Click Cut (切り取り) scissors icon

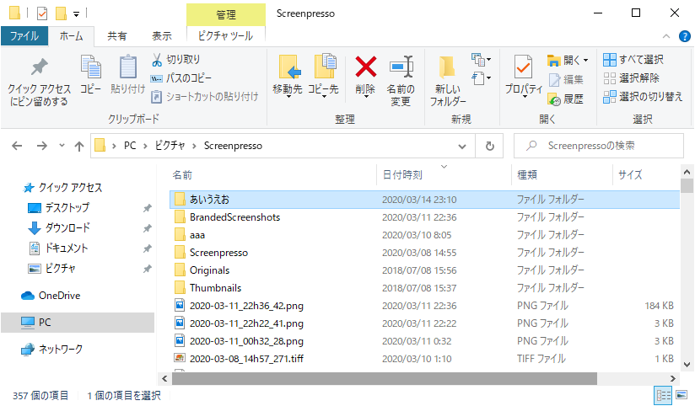tap(176, 59)
